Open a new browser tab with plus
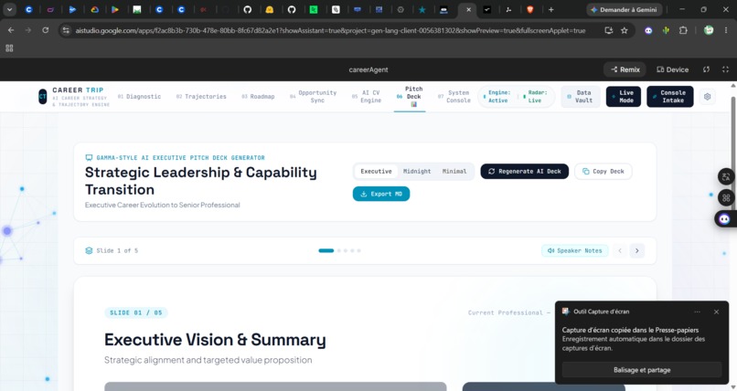This screenshot has width=737, height=391. point(550,9)
